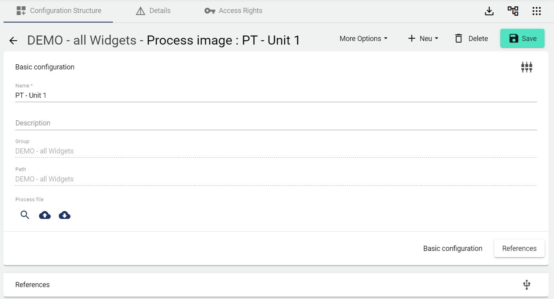Screen dimensions: 554x299
Task: Switch to the Configuration Structure tab
Action: [x=58, y=11]
